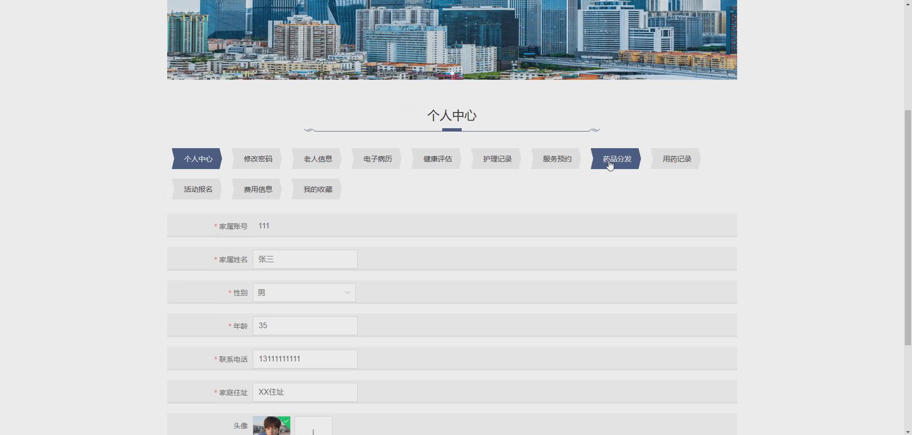Select 活动报名 tab

pyautogui.click(x=197, y=189)
